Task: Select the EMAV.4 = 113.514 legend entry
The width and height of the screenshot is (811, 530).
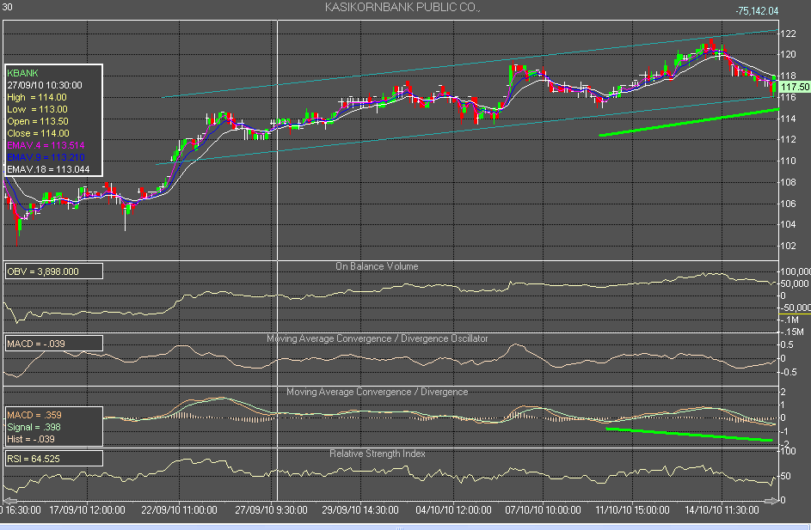Action: coord(46,145)
